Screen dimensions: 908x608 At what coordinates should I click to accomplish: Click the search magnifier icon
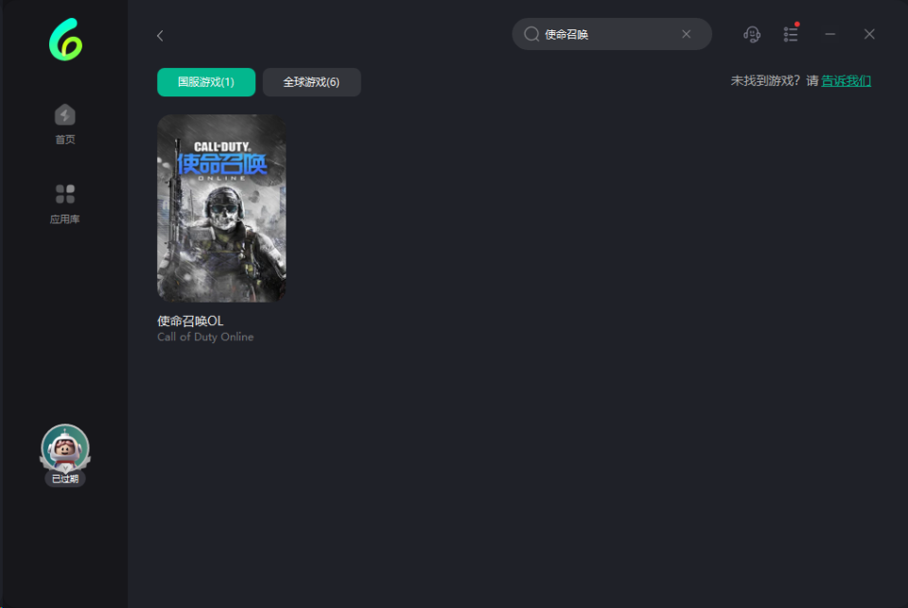tap(531, 34)
